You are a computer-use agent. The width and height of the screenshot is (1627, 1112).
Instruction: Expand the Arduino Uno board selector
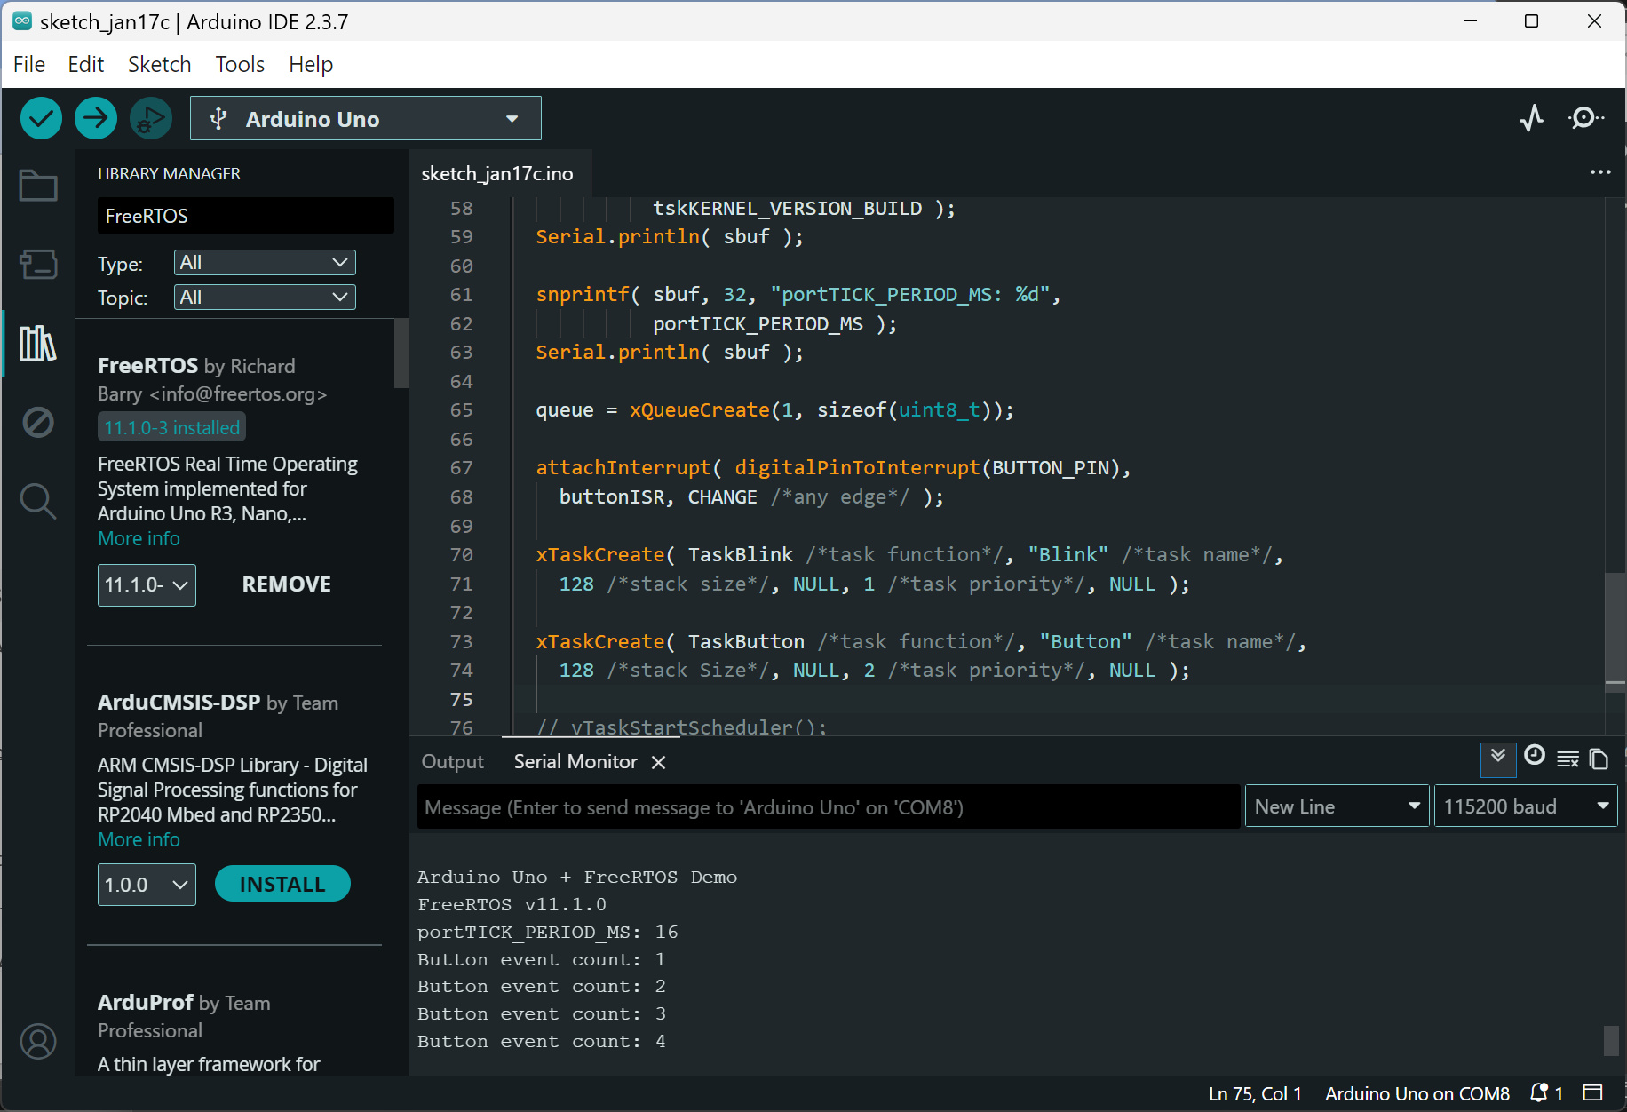click(365, 119)
